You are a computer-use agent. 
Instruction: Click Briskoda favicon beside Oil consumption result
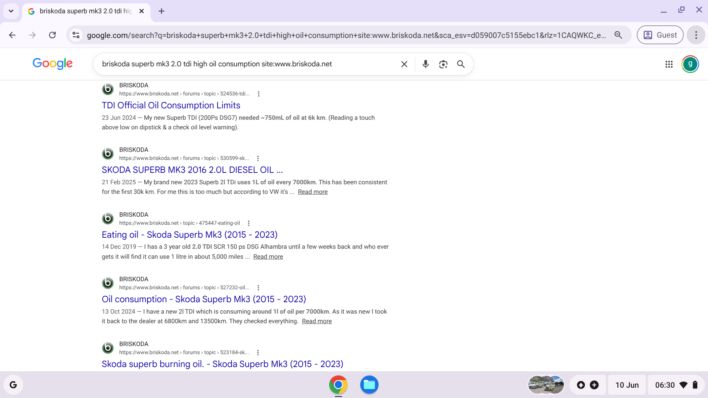point(108,283)
